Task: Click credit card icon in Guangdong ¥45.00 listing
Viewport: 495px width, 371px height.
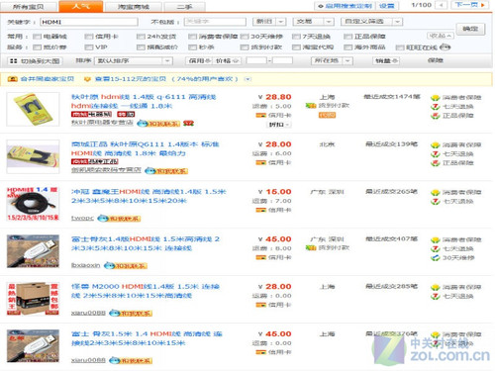Action: click(260, 257)
